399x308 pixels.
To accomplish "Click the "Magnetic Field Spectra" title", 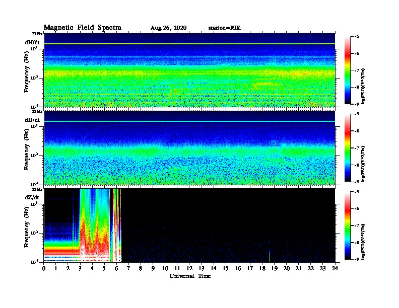I will click(x=83, y=28).
